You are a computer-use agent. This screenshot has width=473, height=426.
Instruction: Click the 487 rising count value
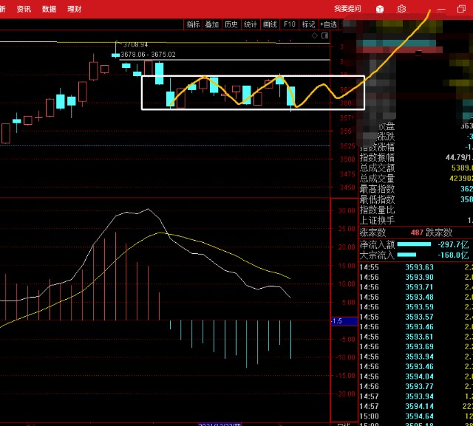pos(417,233)
